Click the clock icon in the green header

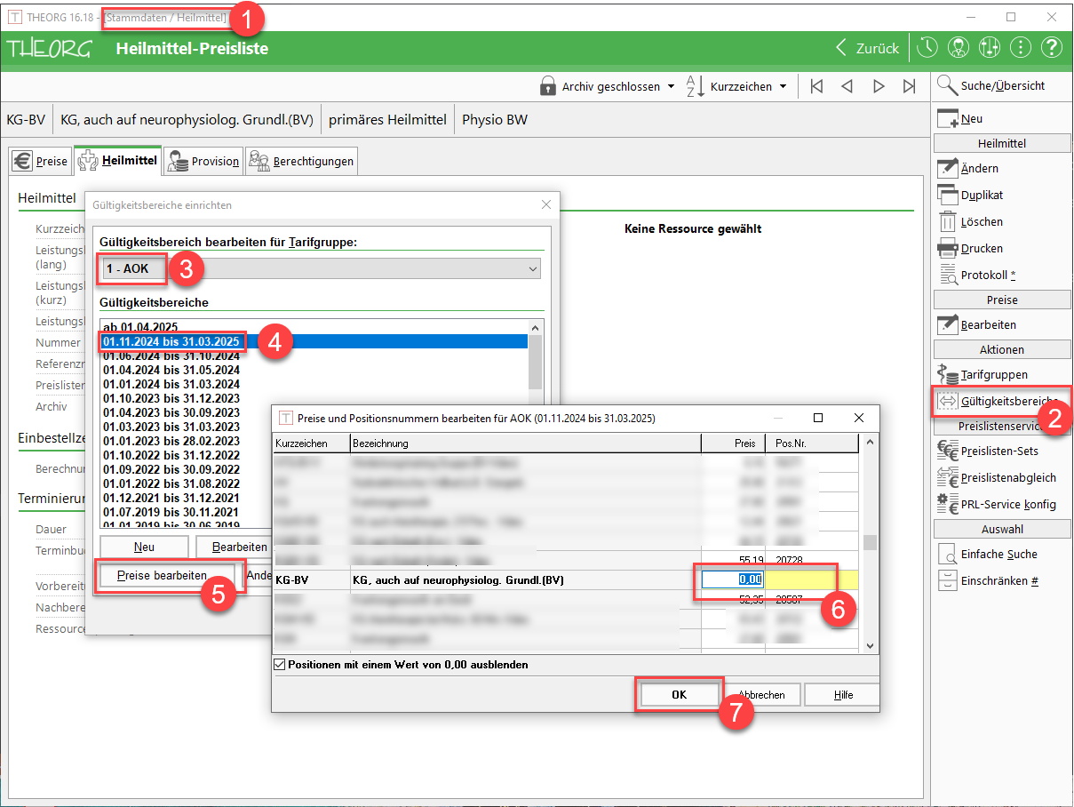(927, 48)
